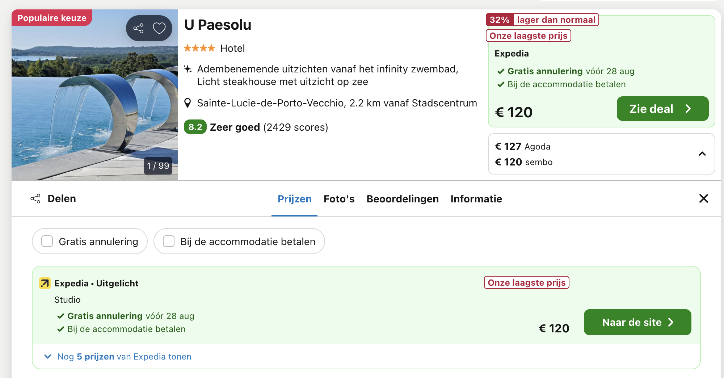The width and height of the screenshot is (724, 378).
Task: Save U Paesolu with the heart icon
Action: pos(159,28)
